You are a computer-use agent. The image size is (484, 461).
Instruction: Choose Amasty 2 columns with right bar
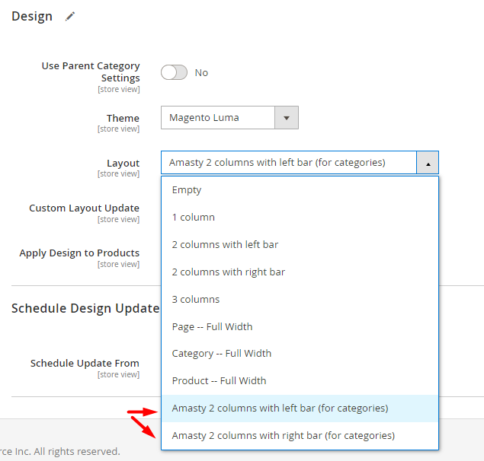pos(300,436)
